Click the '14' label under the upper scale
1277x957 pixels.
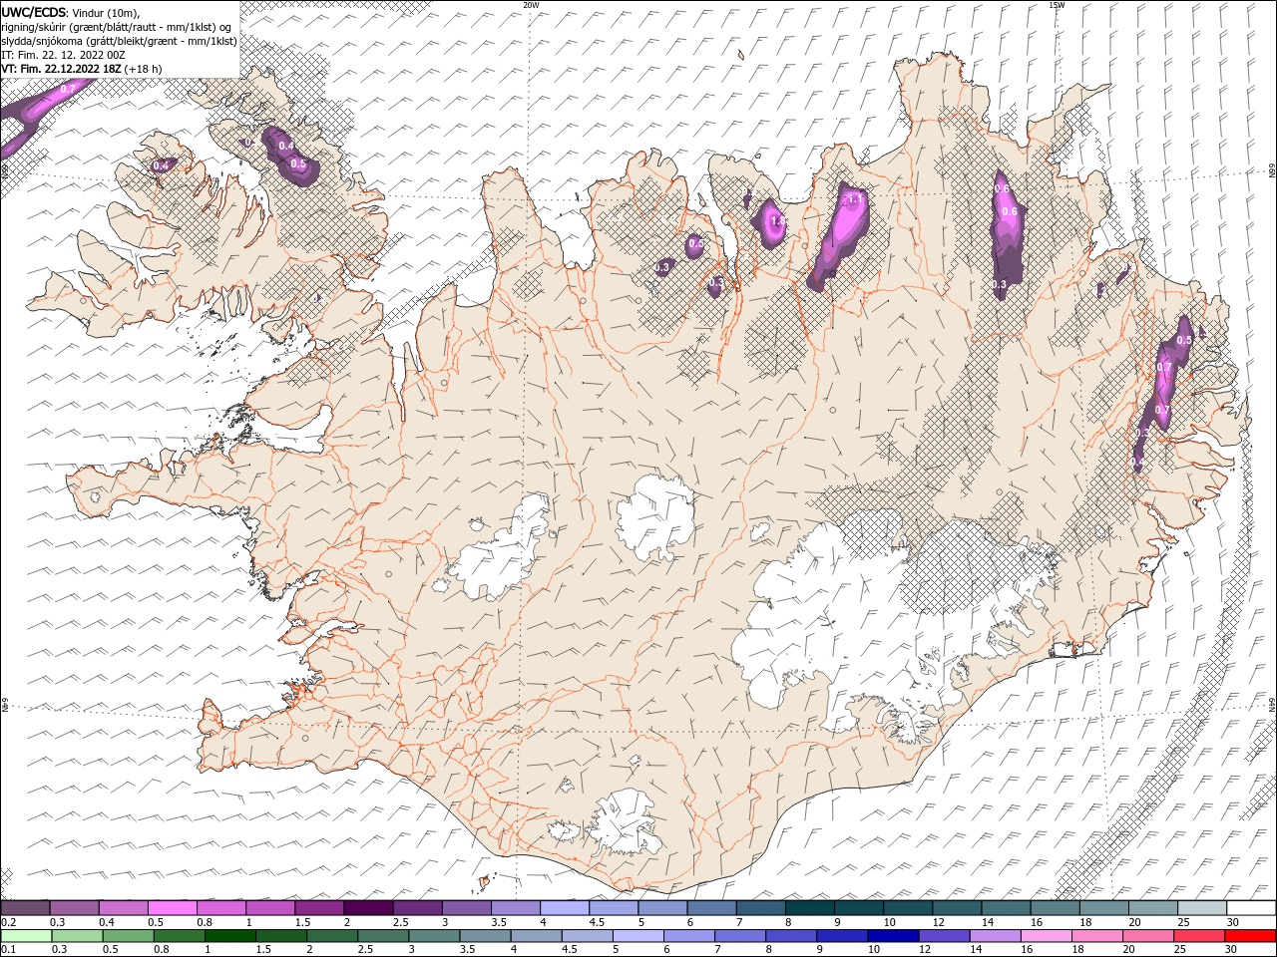(988, 922)
